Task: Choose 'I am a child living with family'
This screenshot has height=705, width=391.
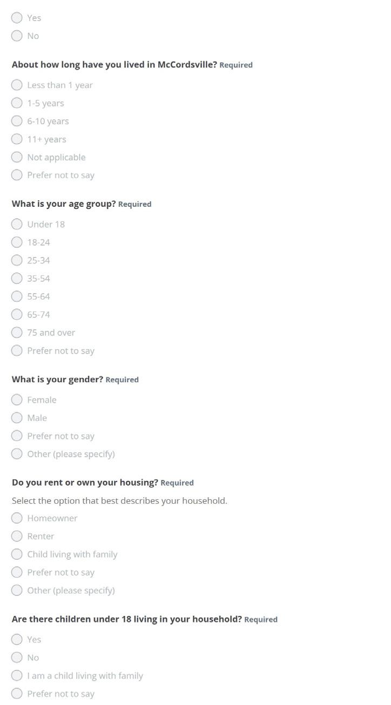Action: click(17, 675)
